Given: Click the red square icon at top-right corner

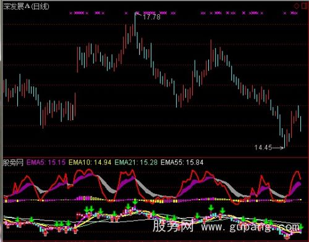Looking at the screenshot, I should [304, 6].
